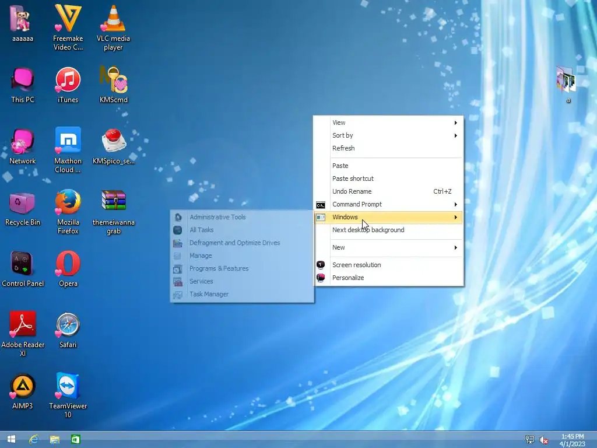Select the KMSpico_se... desktop icon
This screenshot has height=448, width=597.
113,146
